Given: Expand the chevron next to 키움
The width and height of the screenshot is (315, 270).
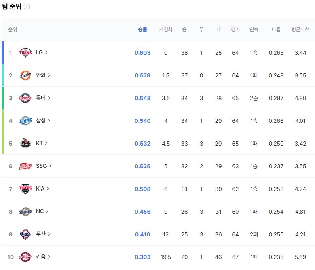Looking at the screenshot, I should tap(49, 257).
